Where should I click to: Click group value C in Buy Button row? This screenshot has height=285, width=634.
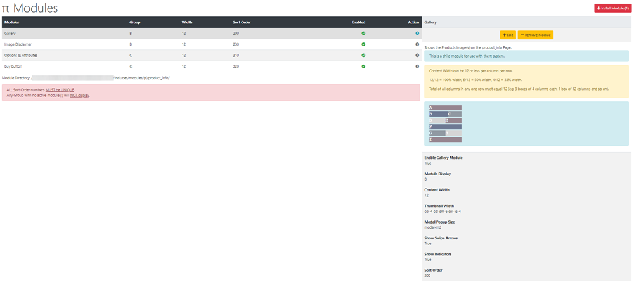(x=131, y=66)
